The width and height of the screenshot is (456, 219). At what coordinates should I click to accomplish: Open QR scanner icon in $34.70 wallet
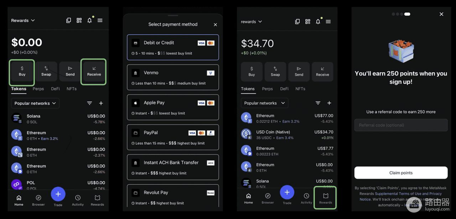point(308,22)
